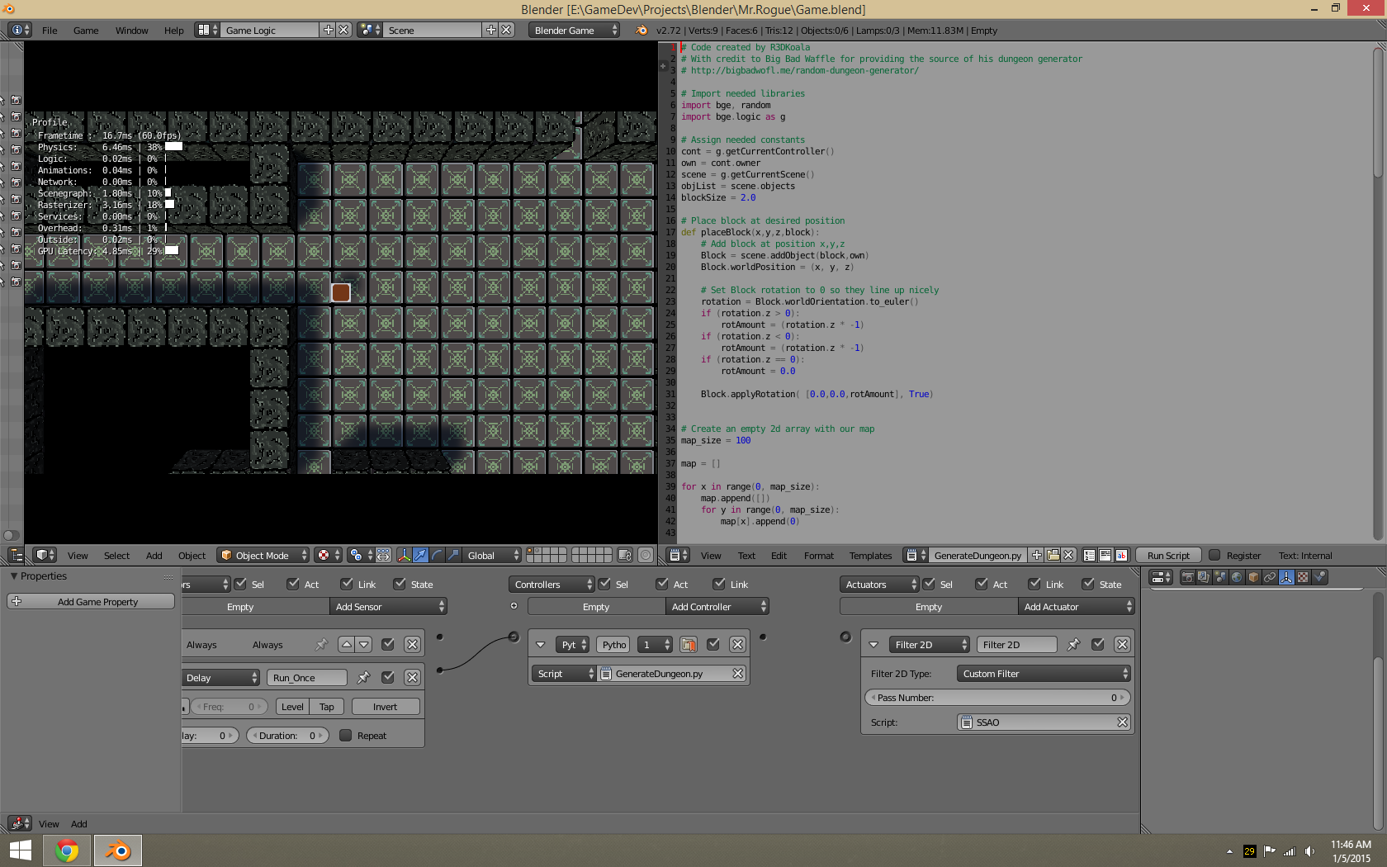This screenshot has width=1387, height=867.
Task: Launch Google Chrome from the taskbar
Action: 67,850
